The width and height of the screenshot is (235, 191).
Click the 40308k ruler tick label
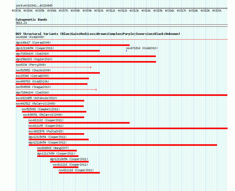point(75,11)
